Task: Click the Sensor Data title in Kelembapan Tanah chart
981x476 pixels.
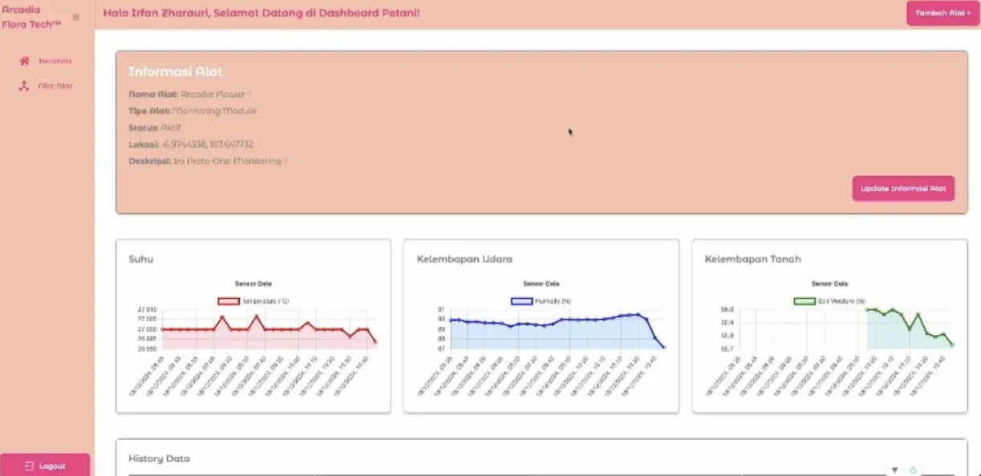Action: (x=829, y=284)
